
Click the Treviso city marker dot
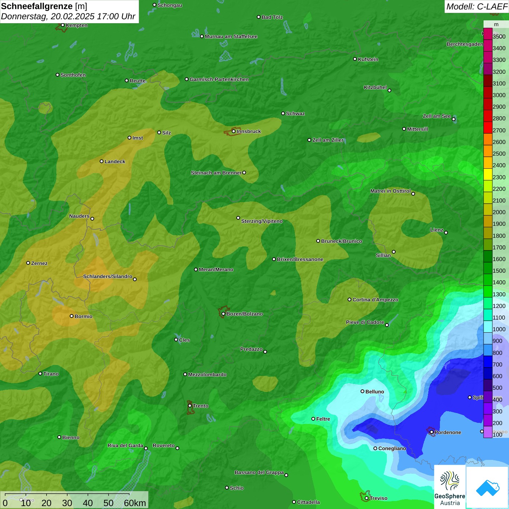coord(366,498)
